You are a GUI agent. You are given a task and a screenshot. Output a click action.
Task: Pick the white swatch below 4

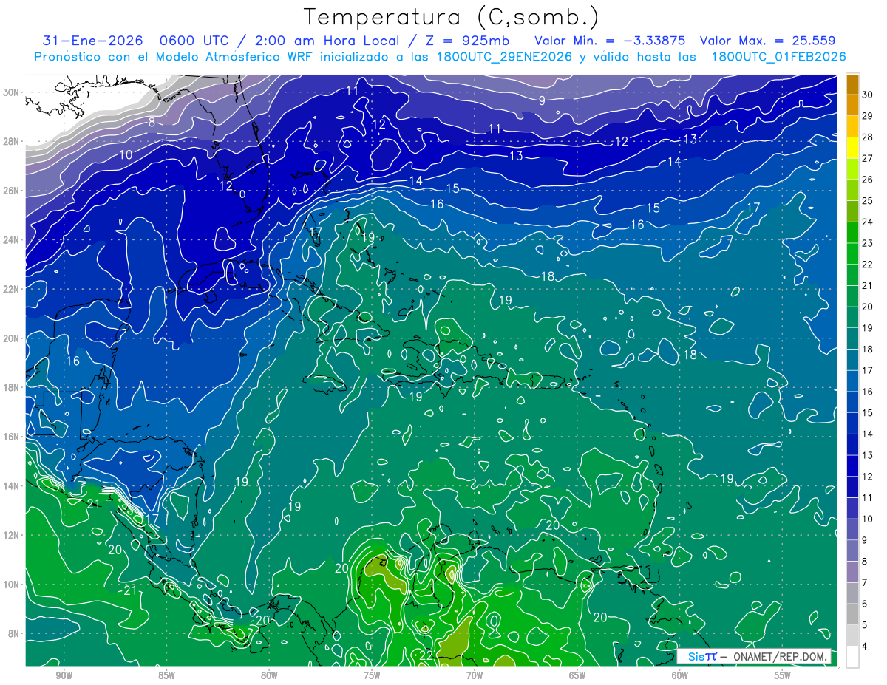point(852,657)
